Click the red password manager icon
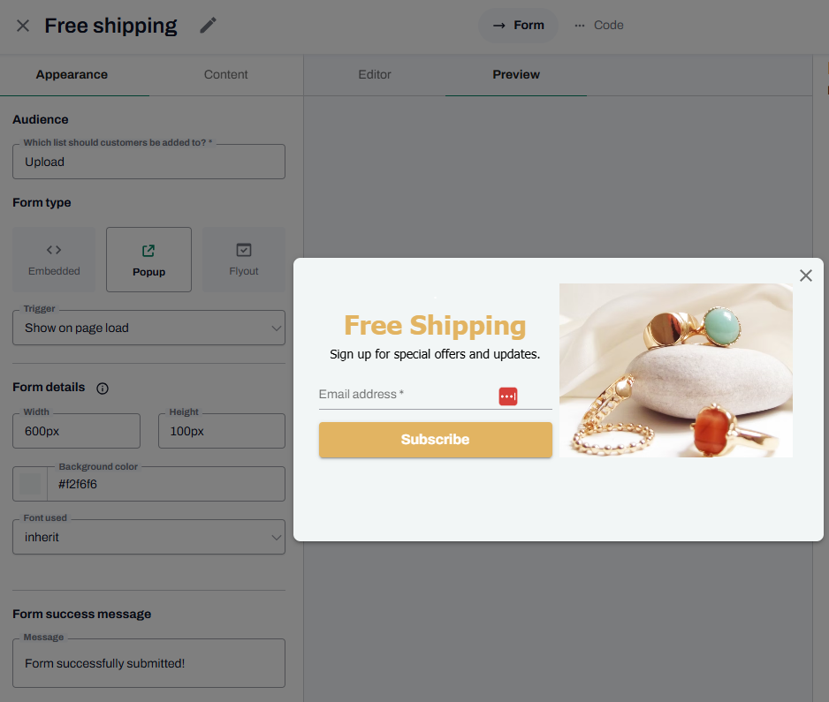 coord(507,396)
